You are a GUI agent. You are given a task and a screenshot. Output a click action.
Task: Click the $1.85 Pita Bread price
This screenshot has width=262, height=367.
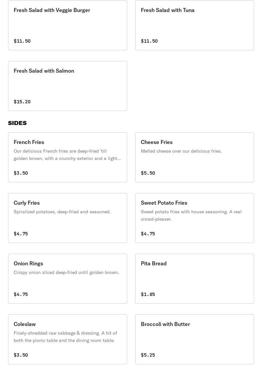[x=148, y=294]
